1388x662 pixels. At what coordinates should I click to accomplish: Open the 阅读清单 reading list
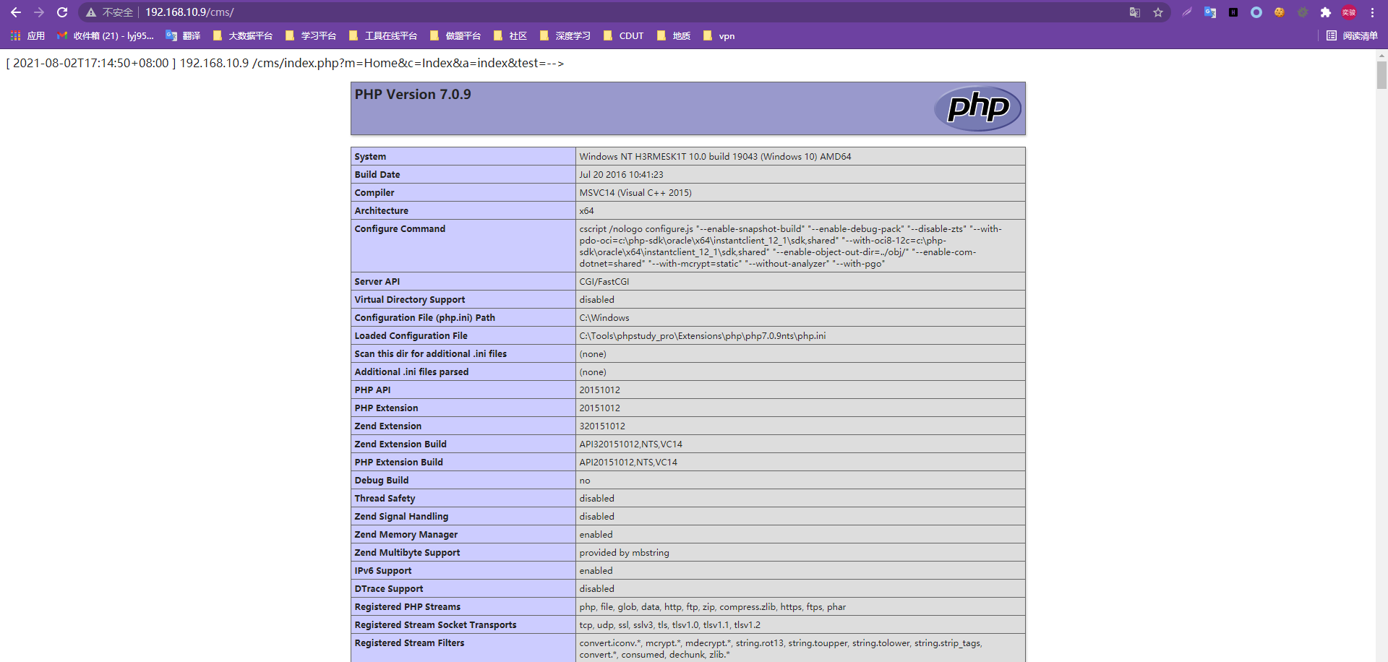pyautogui.click(x=1353, y=35)
